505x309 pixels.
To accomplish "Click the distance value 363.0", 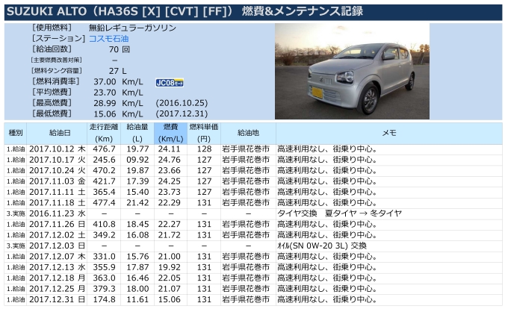I will (x=104, y=278).
